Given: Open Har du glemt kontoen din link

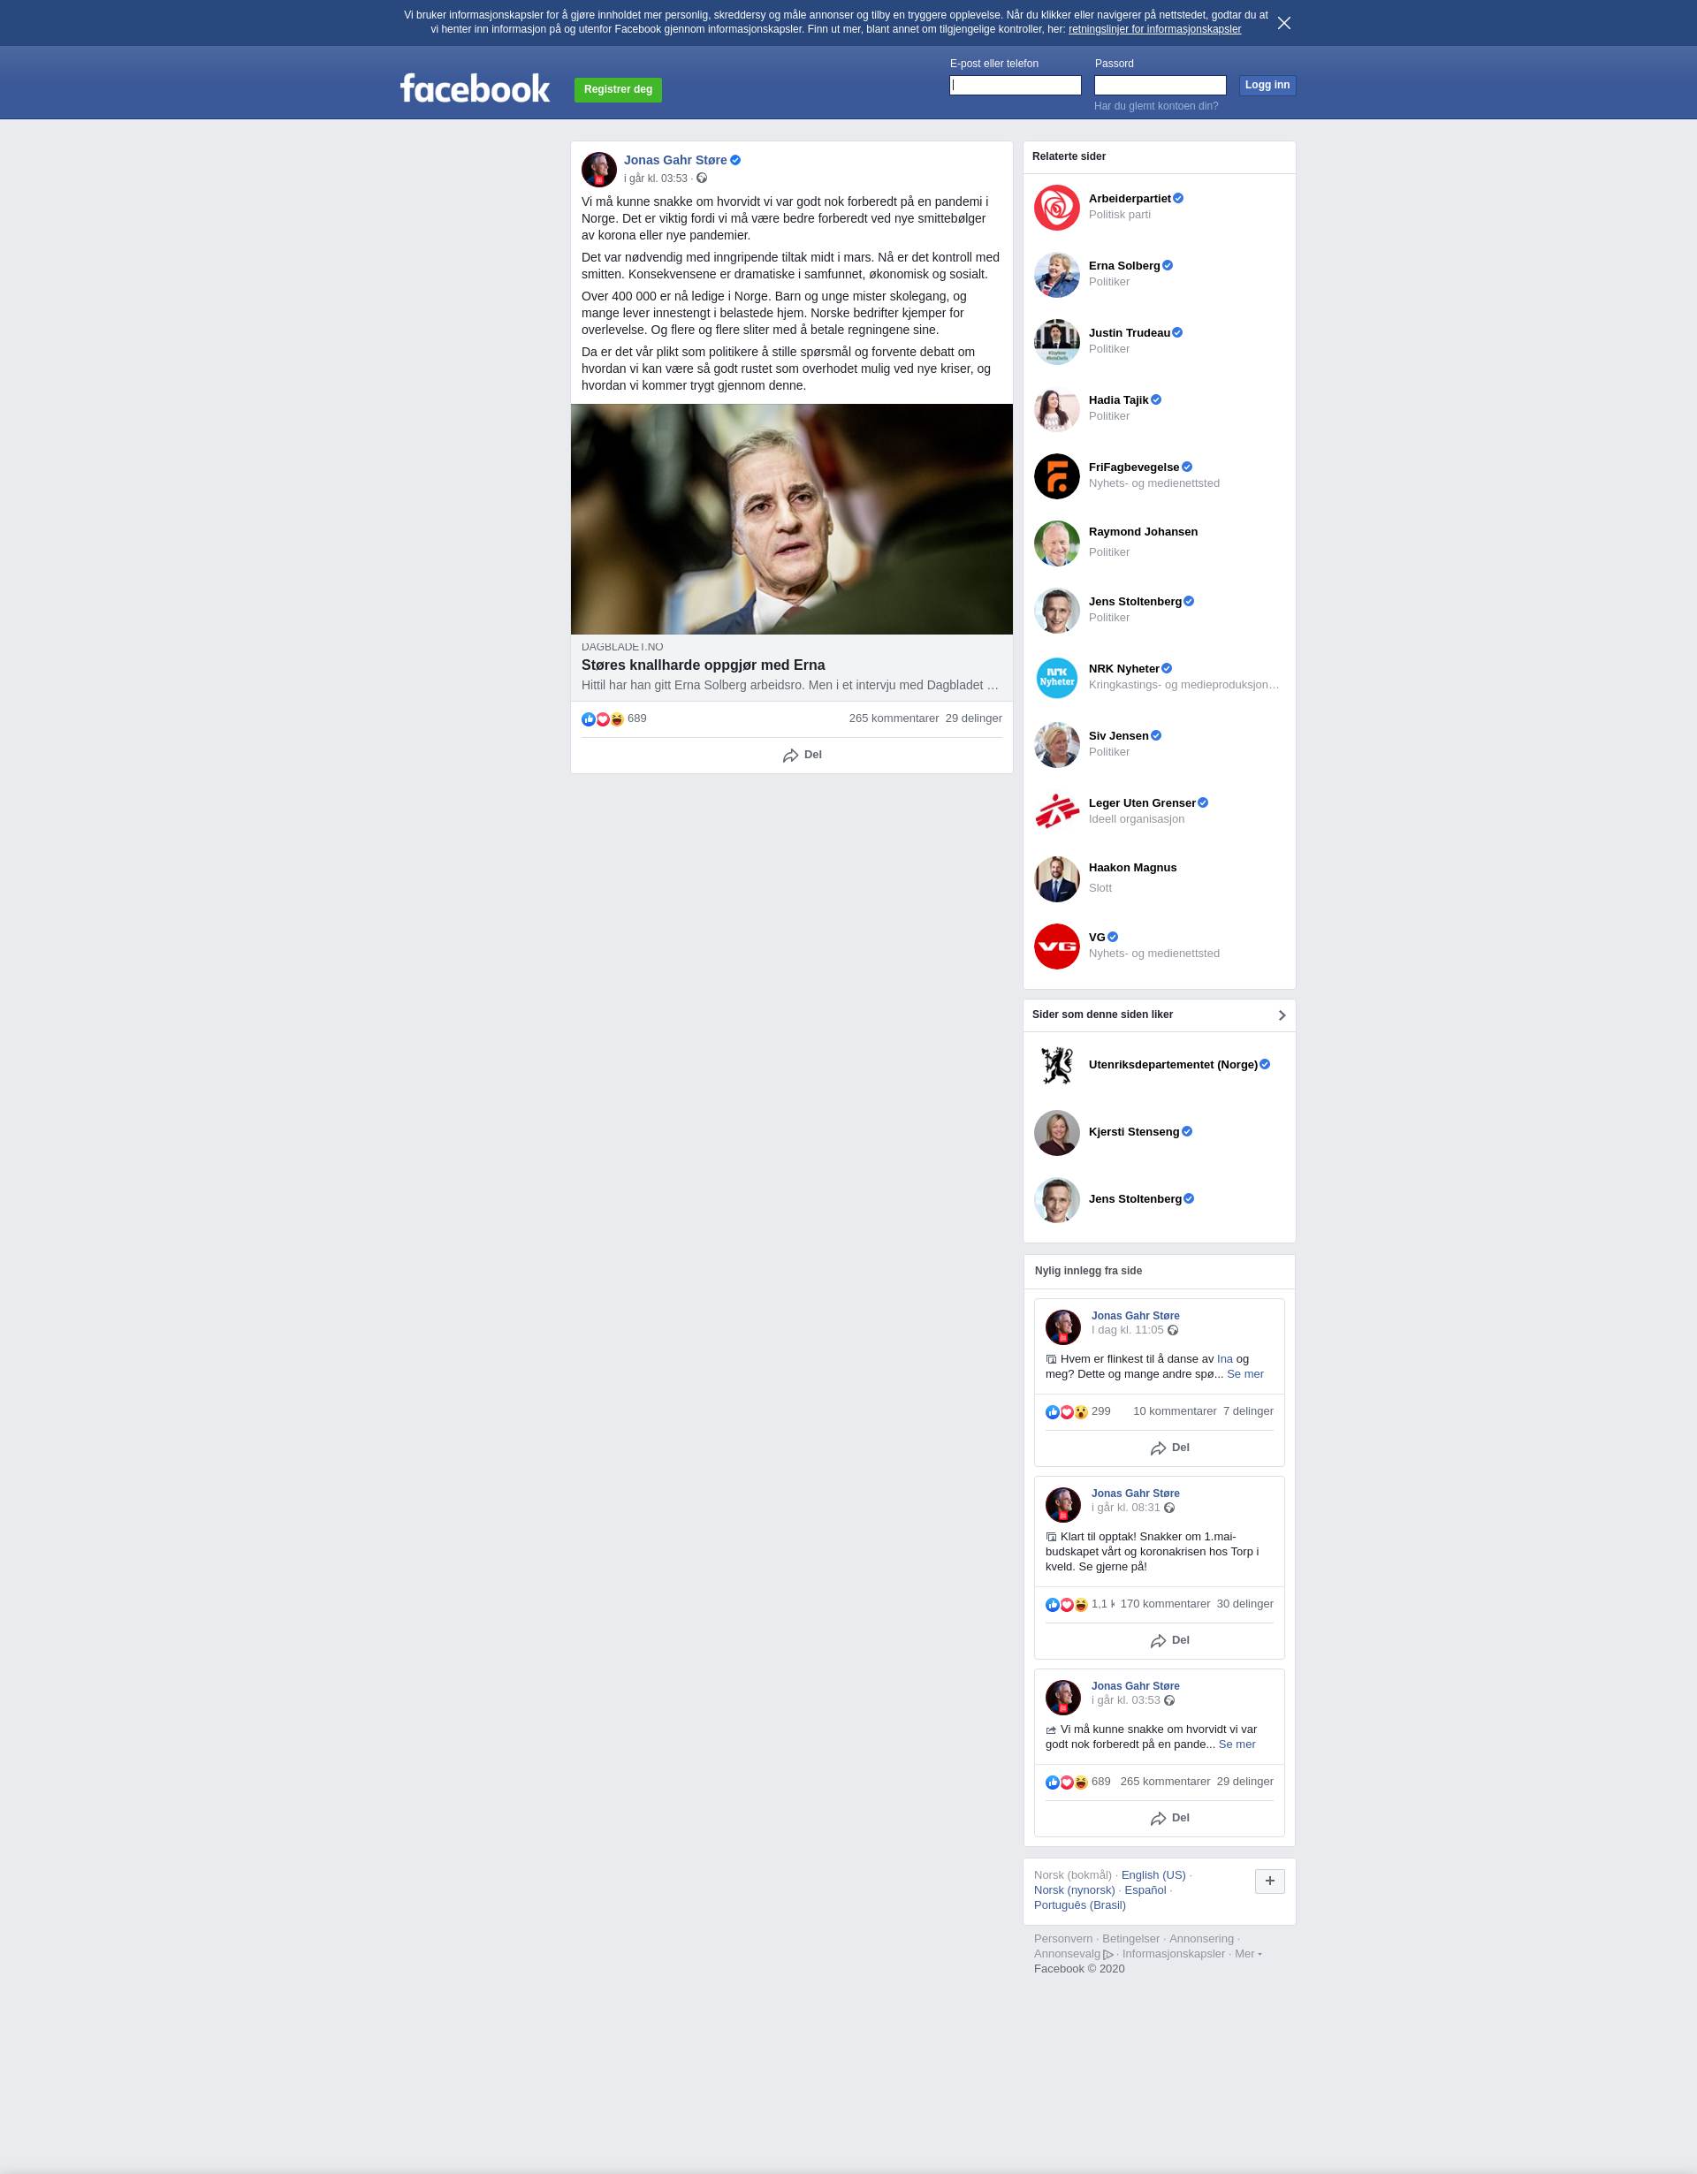Looking at the screenshot, I should (x=1155, y=107).
